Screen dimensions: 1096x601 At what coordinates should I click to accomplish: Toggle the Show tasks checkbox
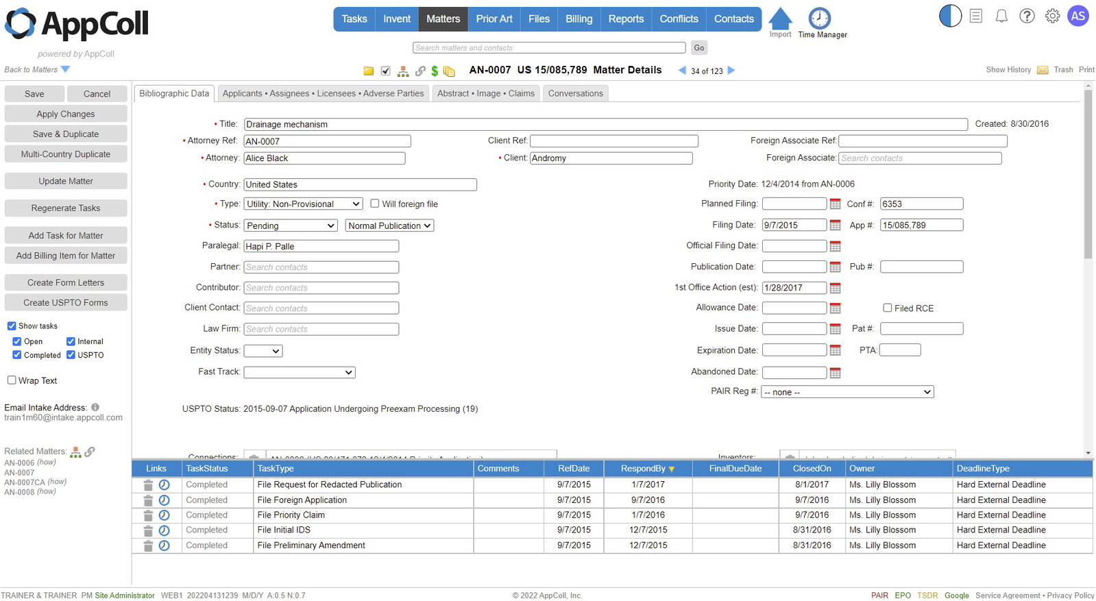coord(12,326)
